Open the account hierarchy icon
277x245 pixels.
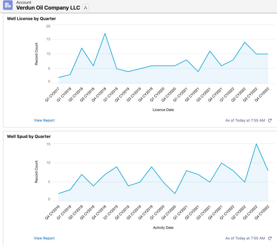point(85,8)
